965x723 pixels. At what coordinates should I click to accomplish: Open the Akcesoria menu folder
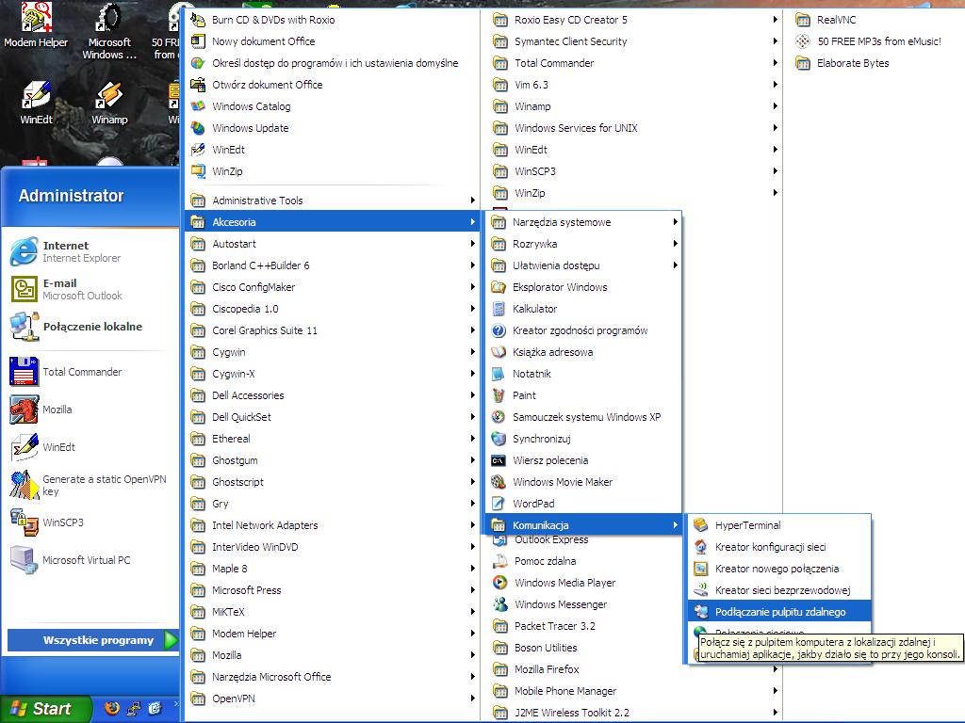point(332,222)
